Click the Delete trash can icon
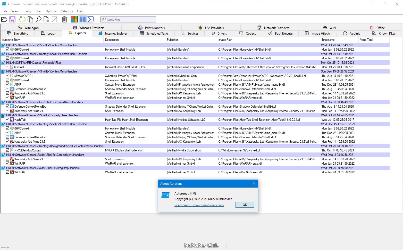The image size is (403, 250). point(64,19)
